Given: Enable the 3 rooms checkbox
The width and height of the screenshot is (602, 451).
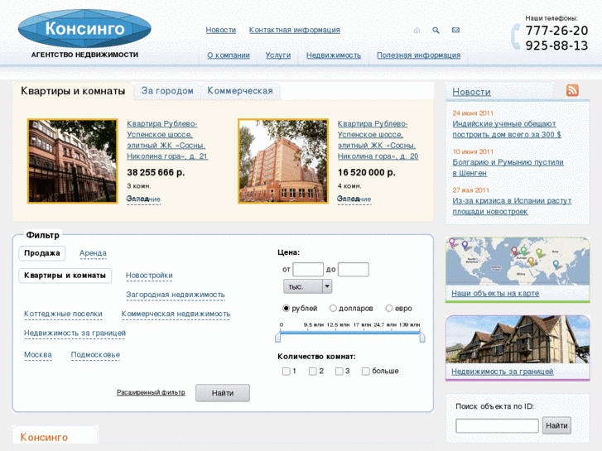Looking at the screenshot, I should click(x=339, y=372).
